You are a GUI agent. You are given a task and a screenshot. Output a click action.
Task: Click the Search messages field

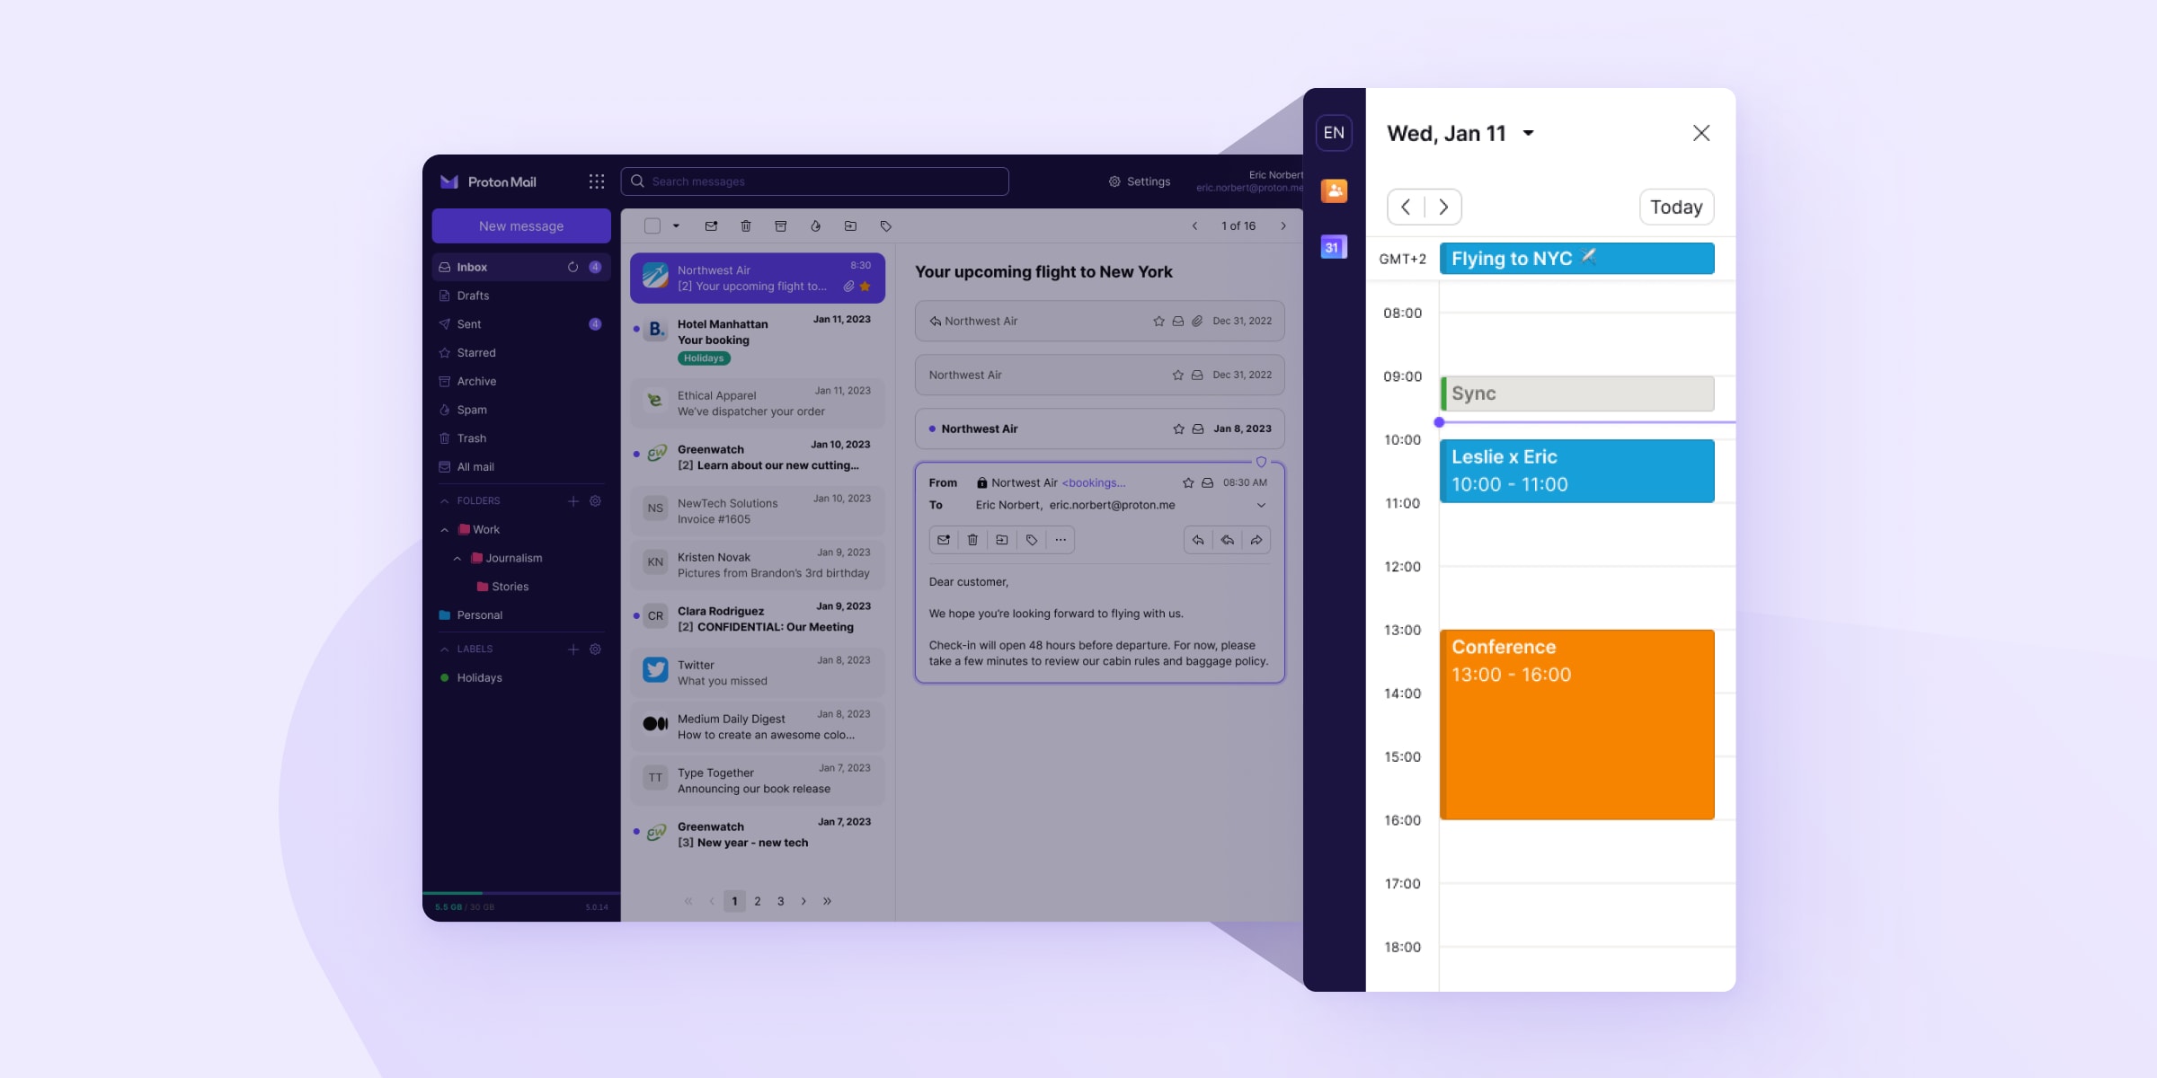[814, 181]
